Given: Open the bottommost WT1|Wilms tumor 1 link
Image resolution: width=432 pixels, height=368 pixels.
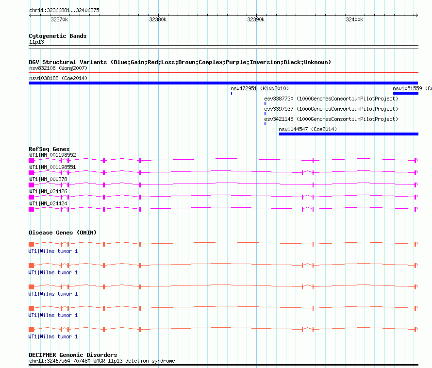Looking at the screenshot, I should (53, 336).
